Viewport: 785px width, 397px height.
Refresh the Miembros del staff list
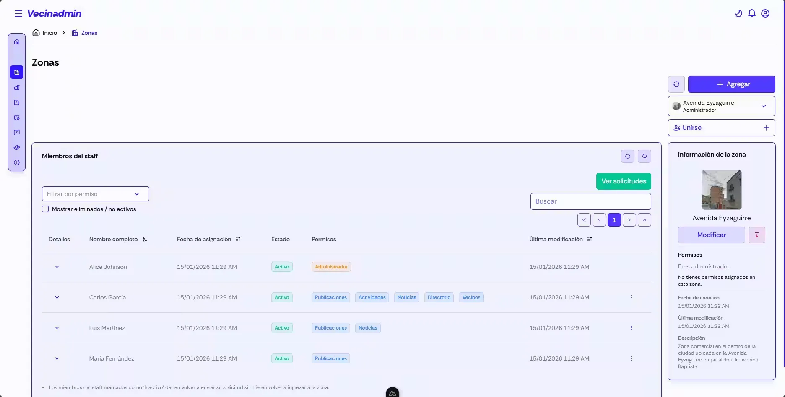(x=627, y=156)
